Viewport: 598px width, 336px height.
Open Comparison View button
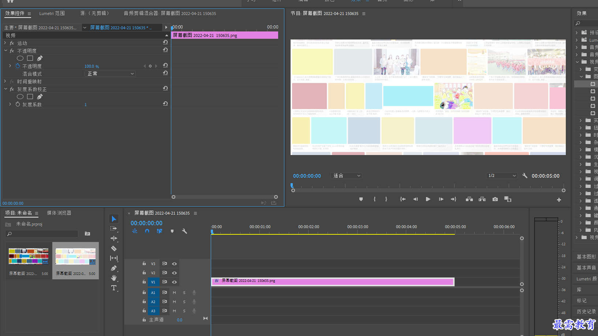point(508,199)
